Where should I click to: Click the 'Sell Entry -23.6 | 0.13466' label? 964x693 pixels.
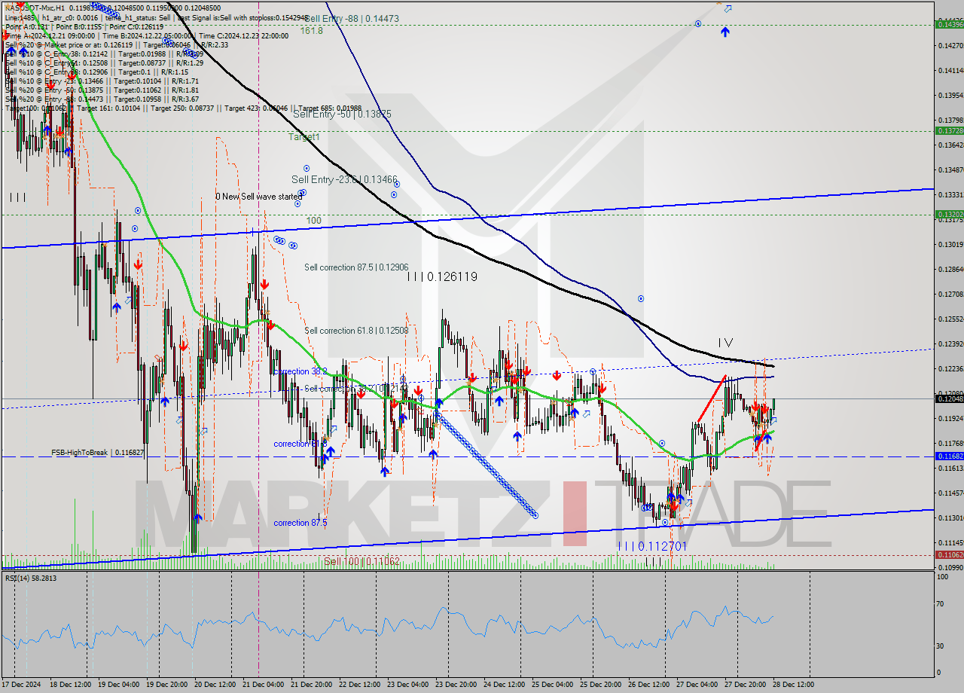click(344, 179)
